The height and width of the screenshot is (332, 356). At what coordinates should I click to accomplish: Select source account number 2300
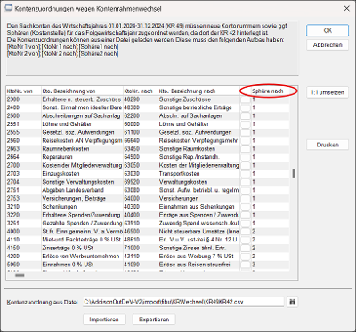(x=13, y=99)
